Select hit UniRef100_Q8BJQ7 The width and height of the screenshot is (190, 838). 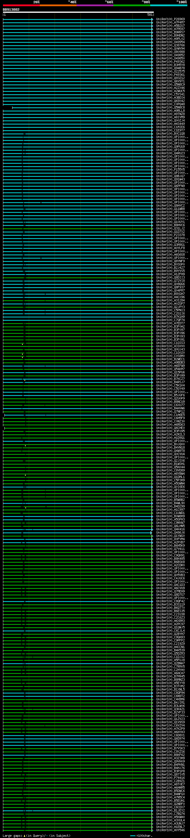pos(170,176)
